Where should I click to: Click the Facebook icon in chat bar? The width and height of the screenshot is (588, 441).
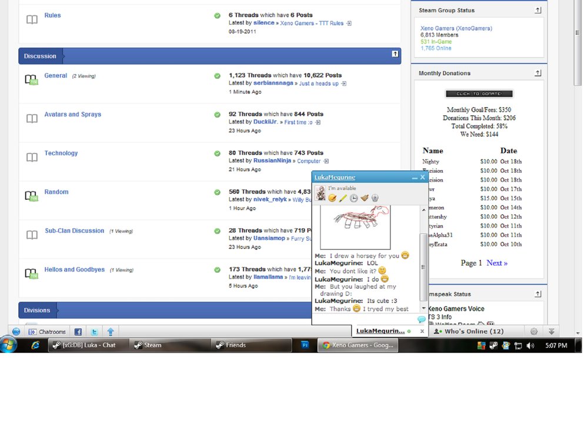78,332
